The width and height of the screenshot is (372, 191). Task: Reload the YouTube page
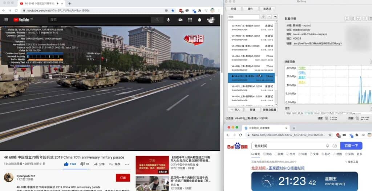[x=16, y=11]
